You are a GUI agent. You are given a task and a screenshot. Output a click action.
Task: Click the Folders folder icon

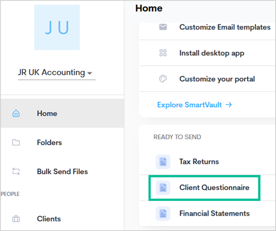coord(16,142)
